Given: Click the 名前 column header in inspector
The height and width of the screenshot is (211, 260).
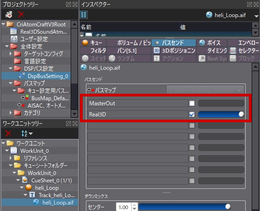Looking at the screenshot, I should (130, 27).
